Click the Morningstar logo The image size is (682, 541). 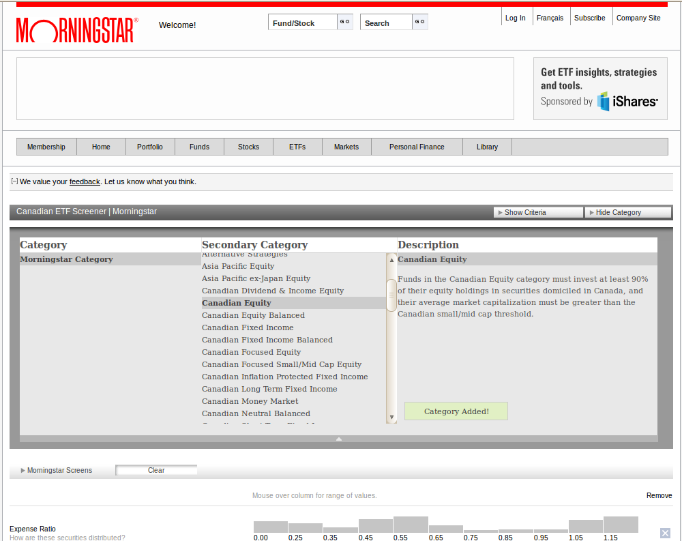click(x=78, y=30)
